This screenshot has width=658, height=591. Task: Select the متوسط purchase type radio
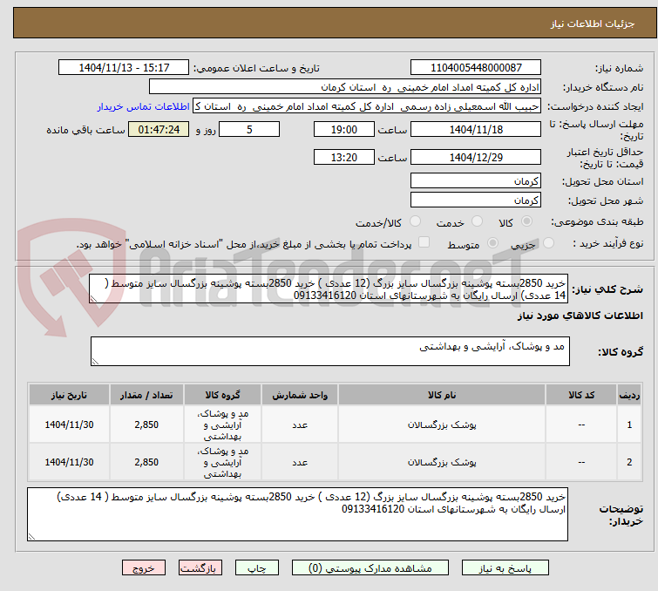492,242
